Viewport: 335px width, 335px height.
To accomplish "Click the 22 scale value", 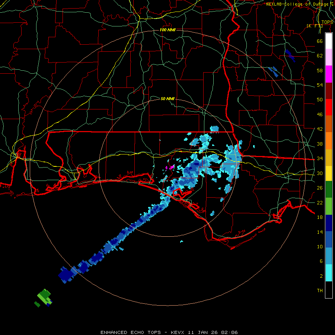I will pyautogui.click(x=320, y=203).
